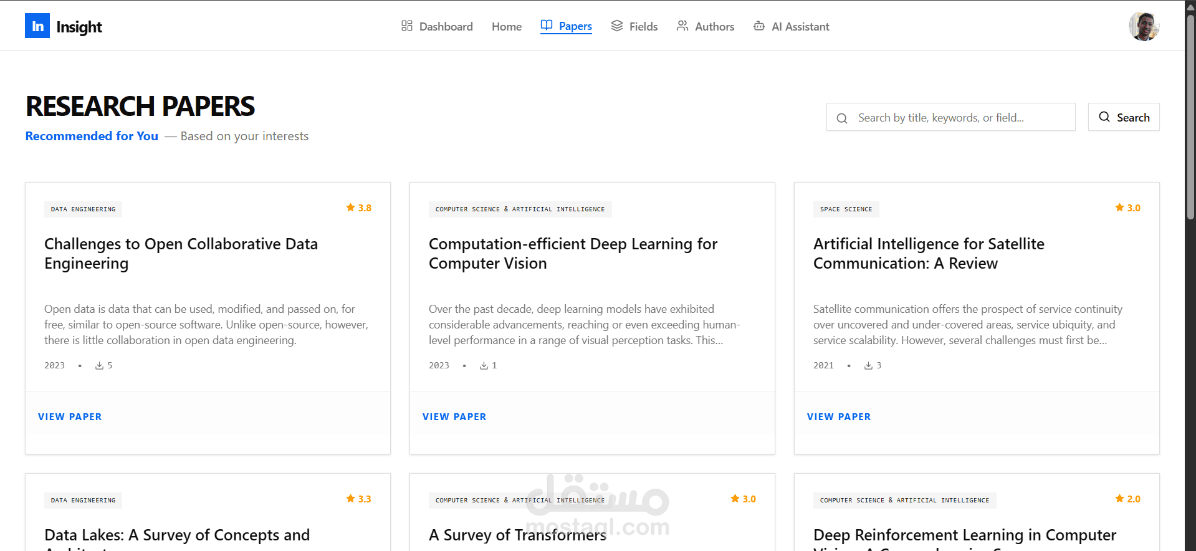Open the user profile avatar

point(1144,27)
